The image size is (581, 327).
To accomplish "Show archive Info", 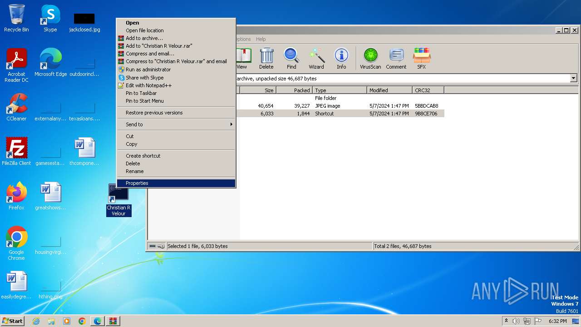I will pos(341,59).
